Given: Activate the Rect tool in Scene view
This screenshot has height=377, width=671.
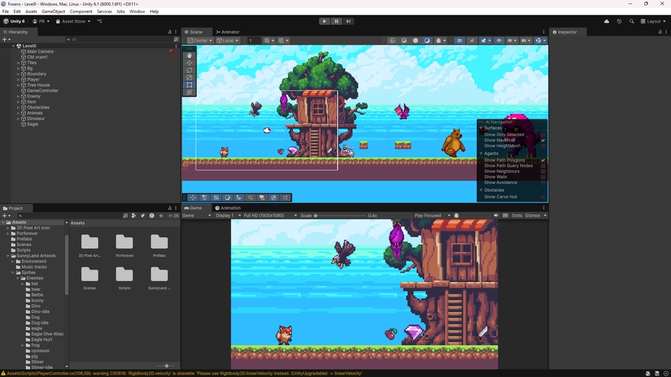Looking at the screenshot, I should (189, 85).
